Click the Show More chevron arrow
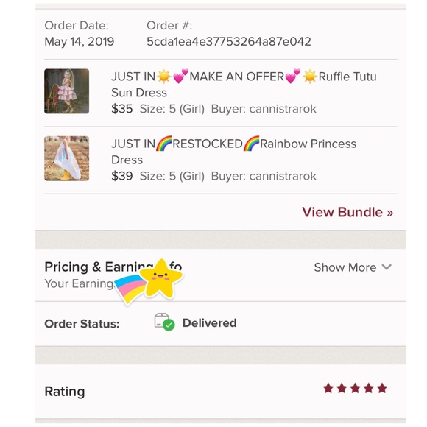This screenshot has height=427, width=427. click(387, 267)
